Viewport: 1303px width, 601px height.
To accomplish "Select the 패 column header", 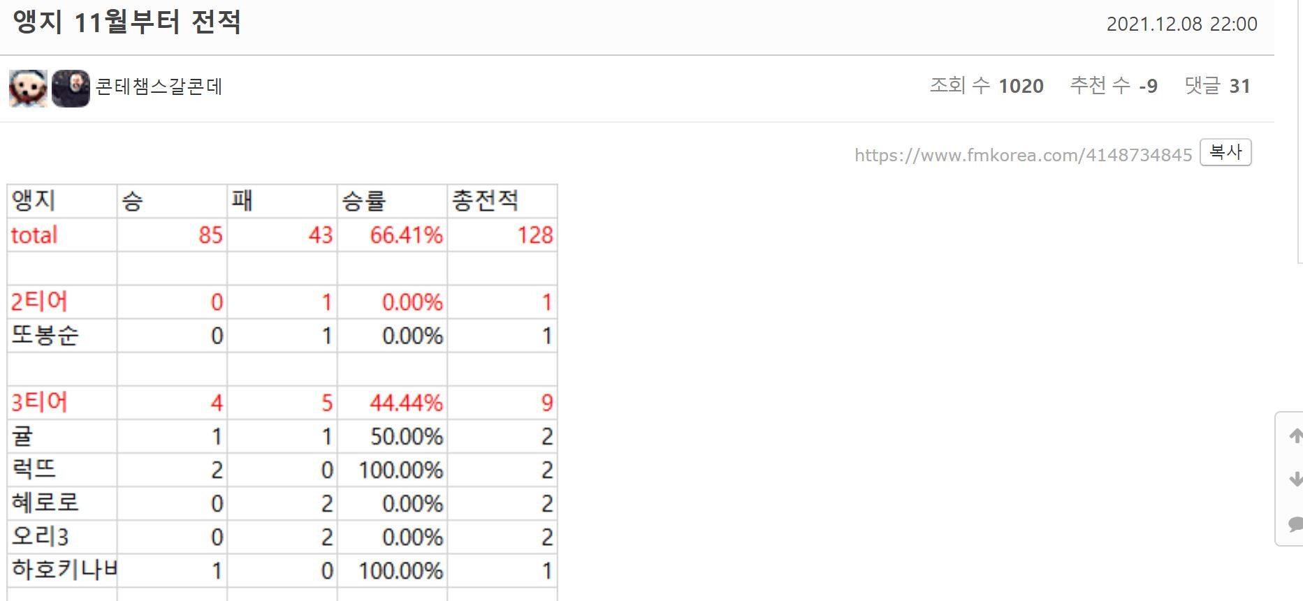I will pos(282,201).
